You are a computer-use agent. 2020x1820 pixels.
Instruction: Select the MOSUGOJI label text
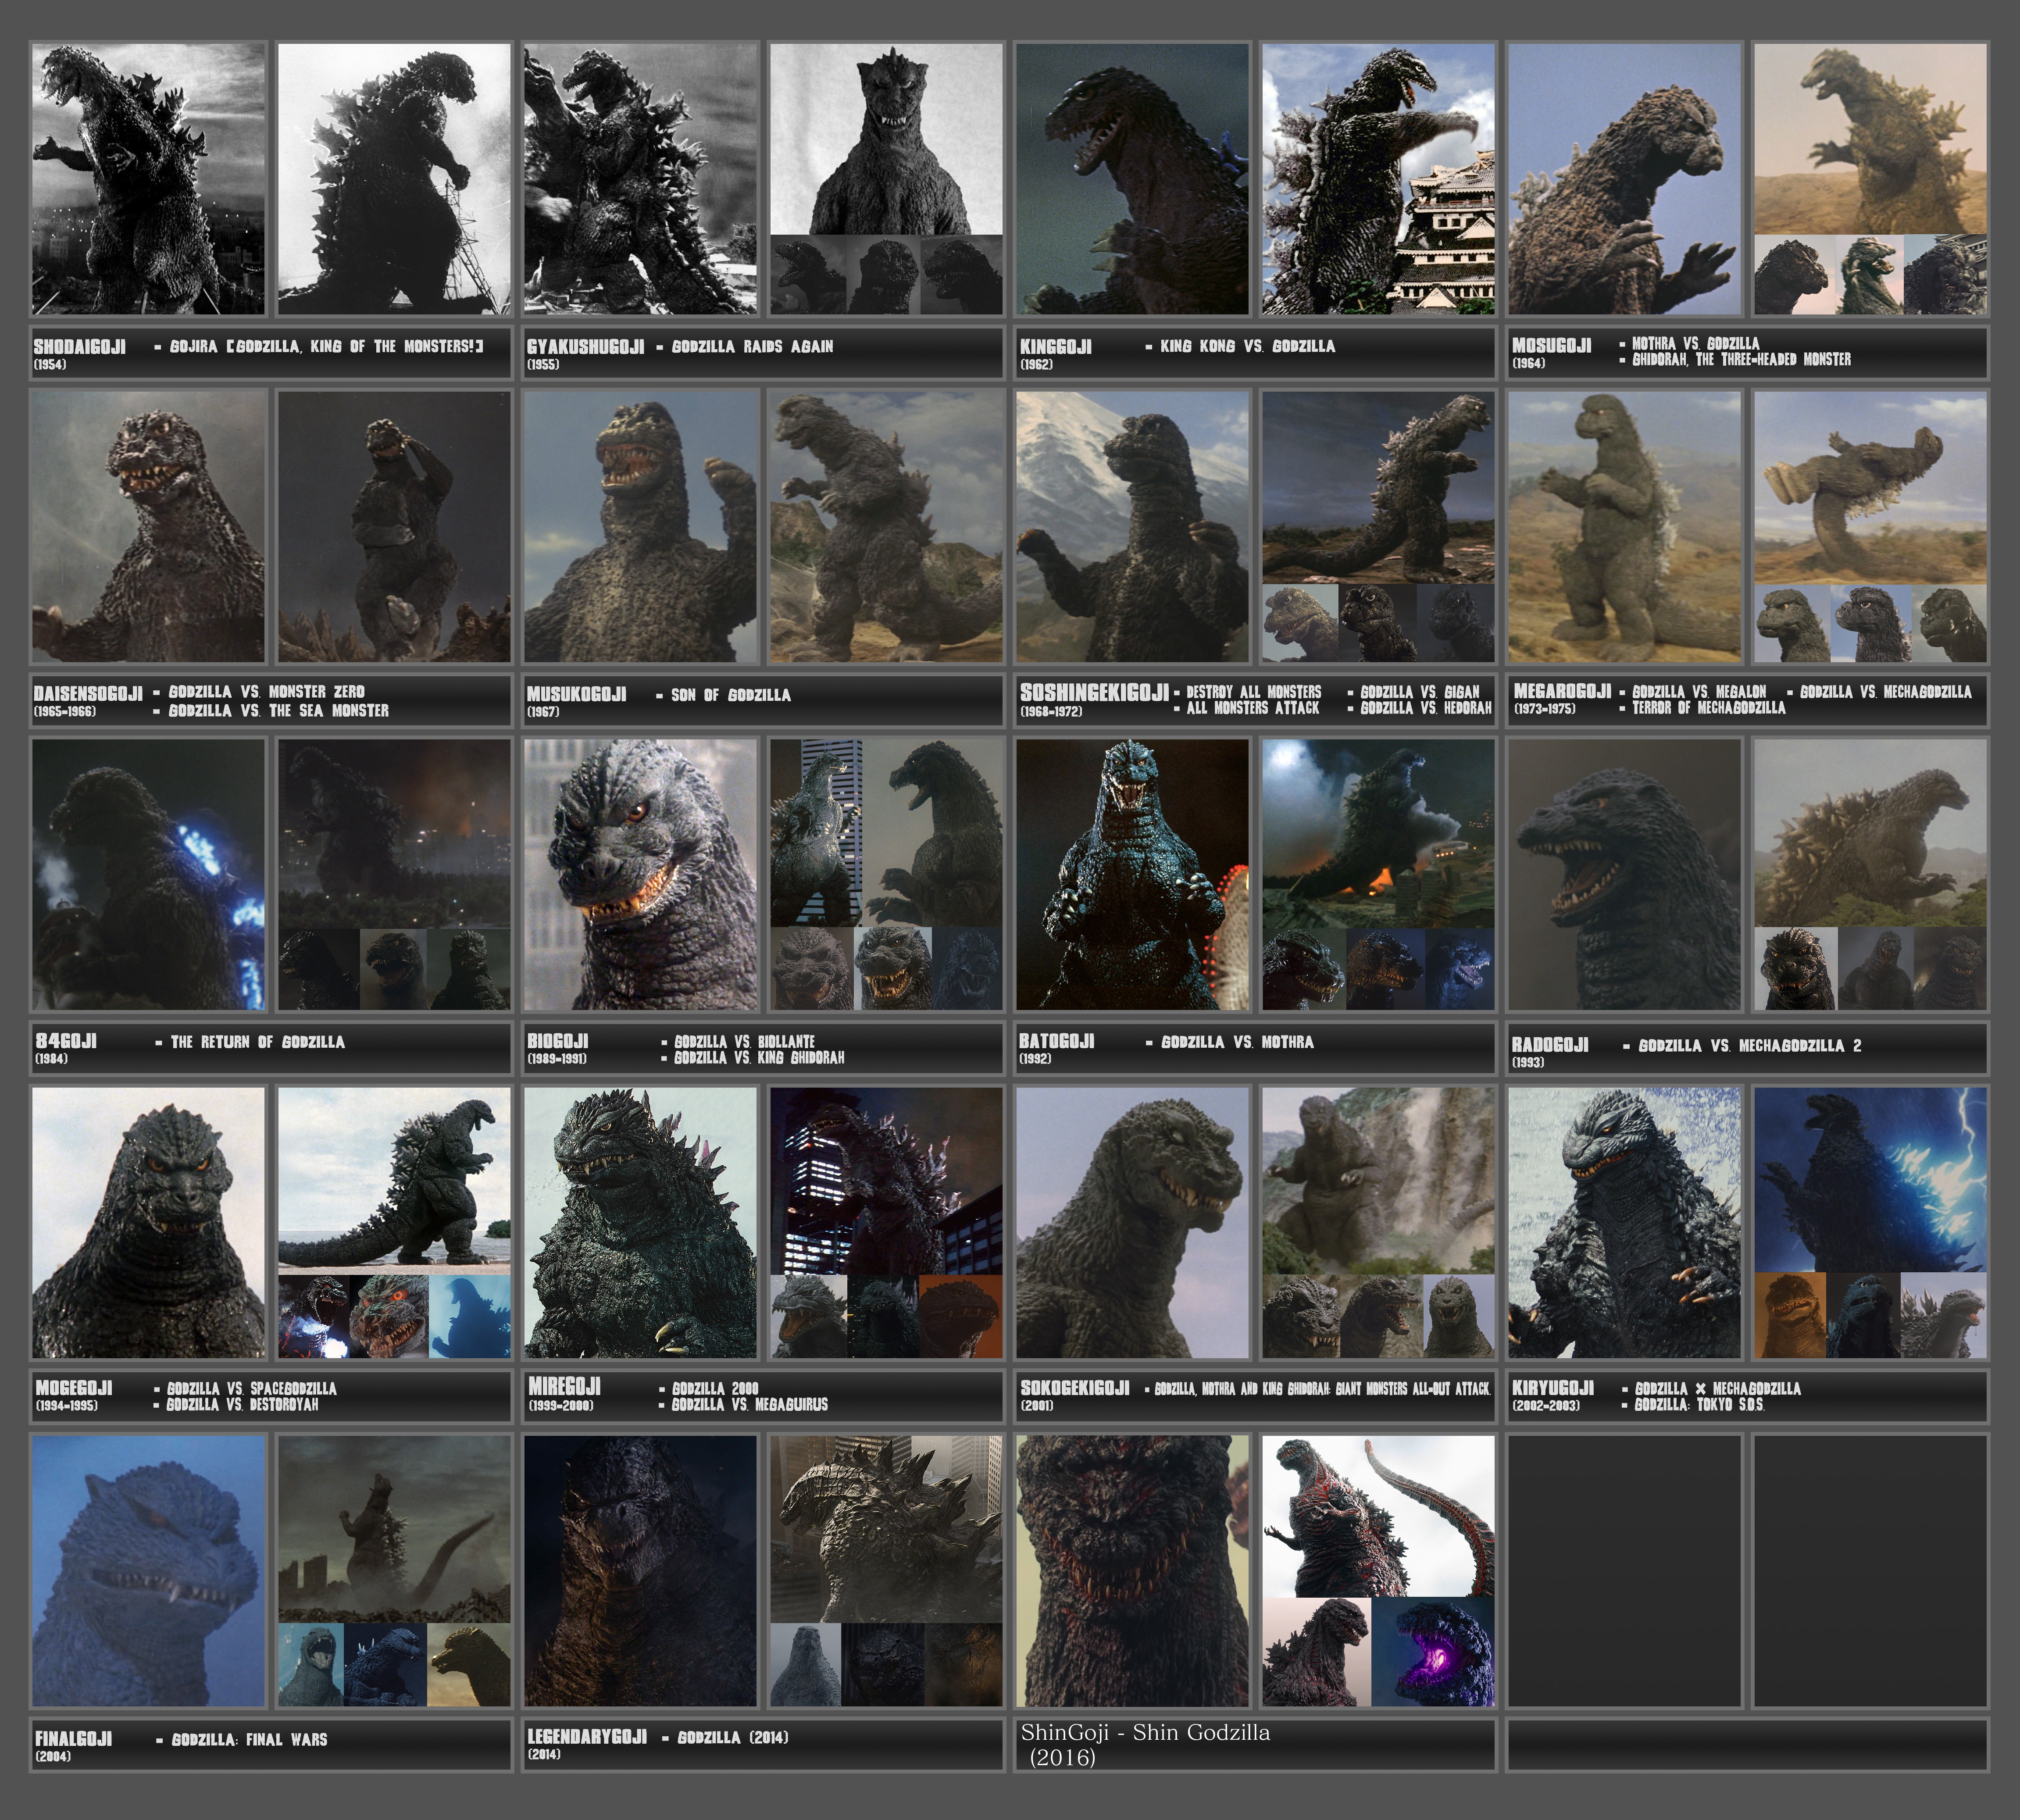(x=1551, y=345)
